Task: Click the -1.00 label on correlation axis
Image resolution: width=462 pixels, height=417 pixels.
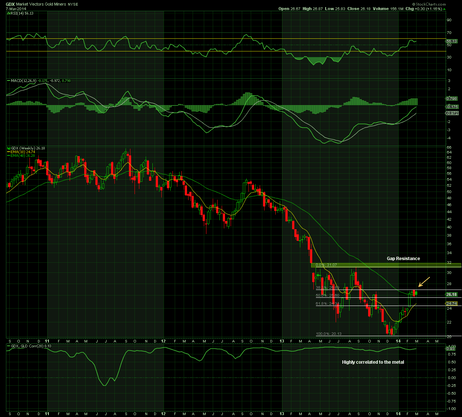Action: 451,409
